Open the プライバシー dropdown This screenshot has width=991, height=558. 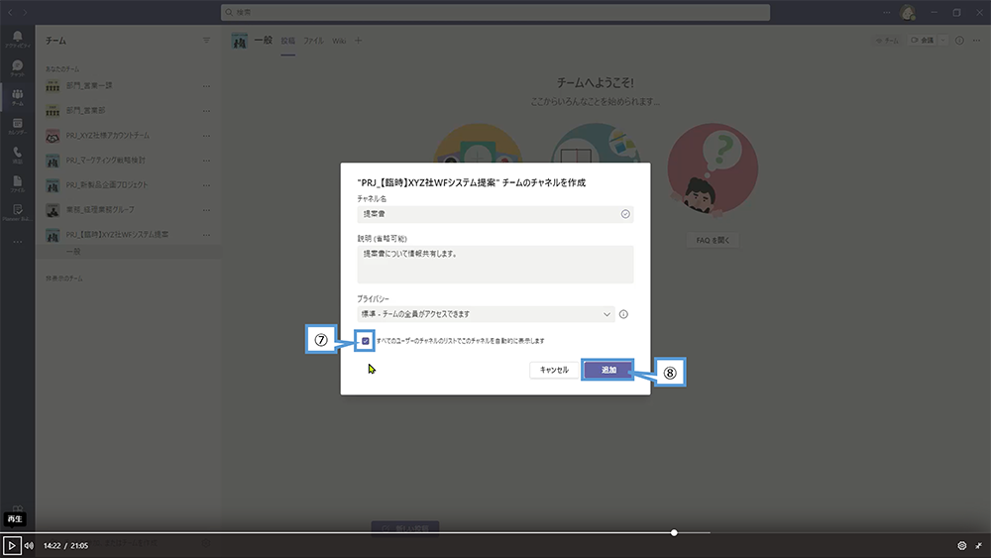click(x=486, y=314)
